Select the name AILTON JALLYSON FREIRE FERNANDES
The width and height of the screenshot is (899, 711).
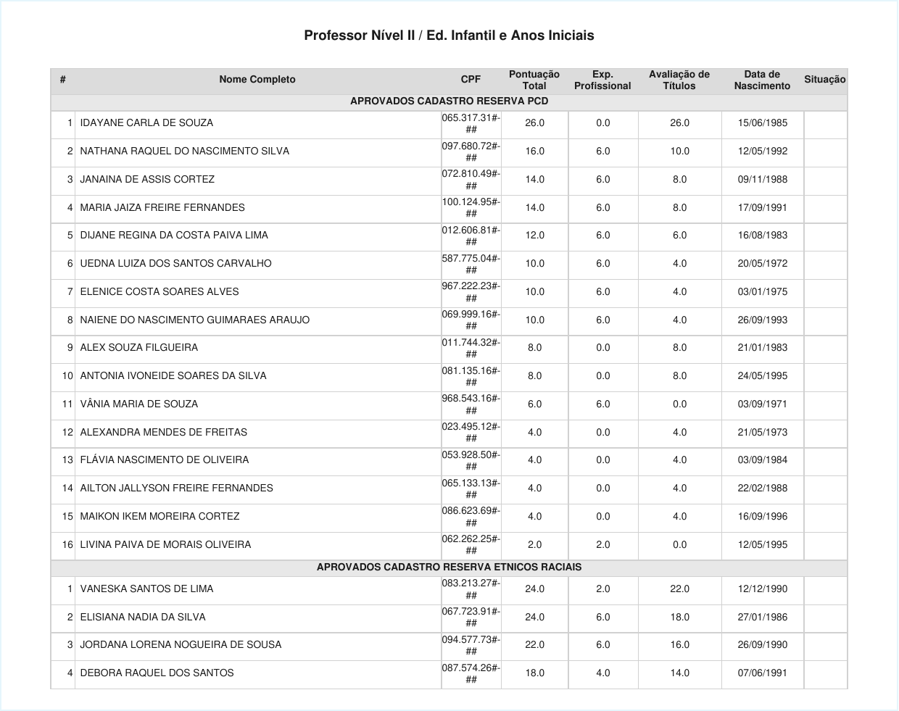[176, 488]
